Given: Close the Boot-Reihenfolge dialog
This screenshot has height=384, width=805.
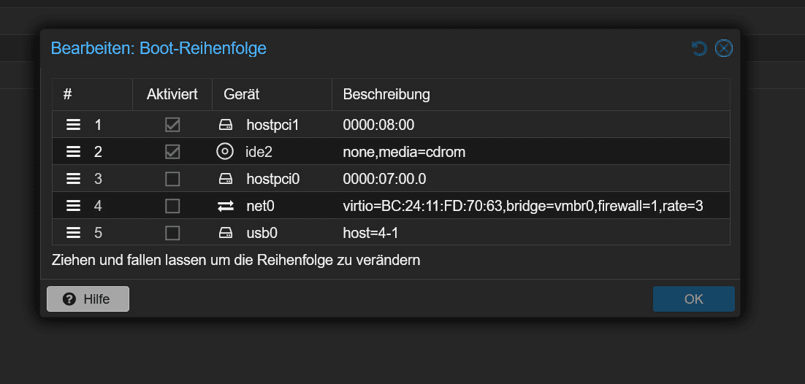Looking at the screenshot, I should (x=723, y=49).
